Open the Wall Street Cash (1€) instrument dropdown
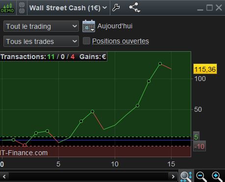 coord(68,8)
